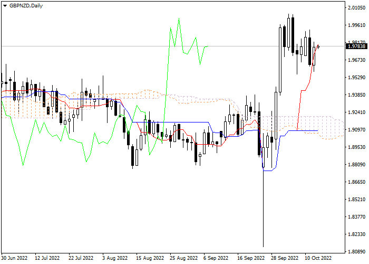Click the GBPNZD,Daily chart title
This screenshot has height=264, width=369.
[x=26, y=5]
